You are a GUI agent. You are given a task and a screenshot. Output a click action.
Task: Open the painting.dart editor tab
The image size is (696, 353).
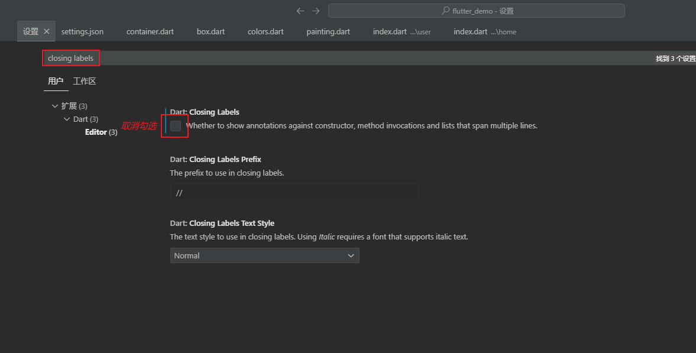point(328,32)
